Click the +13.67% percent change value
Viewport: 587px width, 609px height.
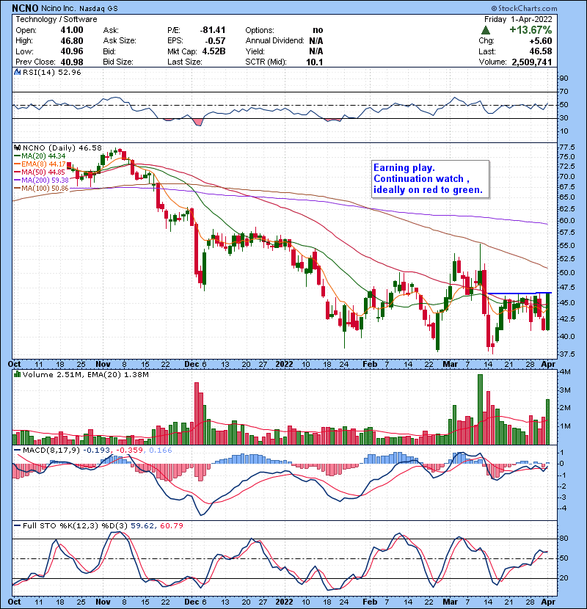[531, 30]
